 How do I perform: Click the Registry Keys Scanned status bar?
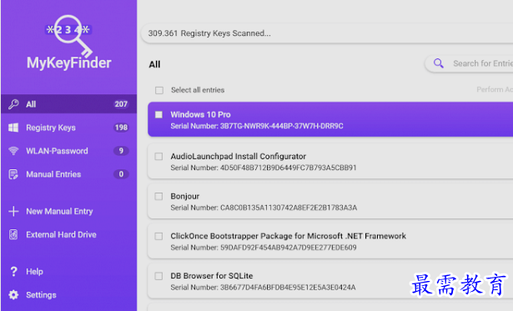point(327,33)
